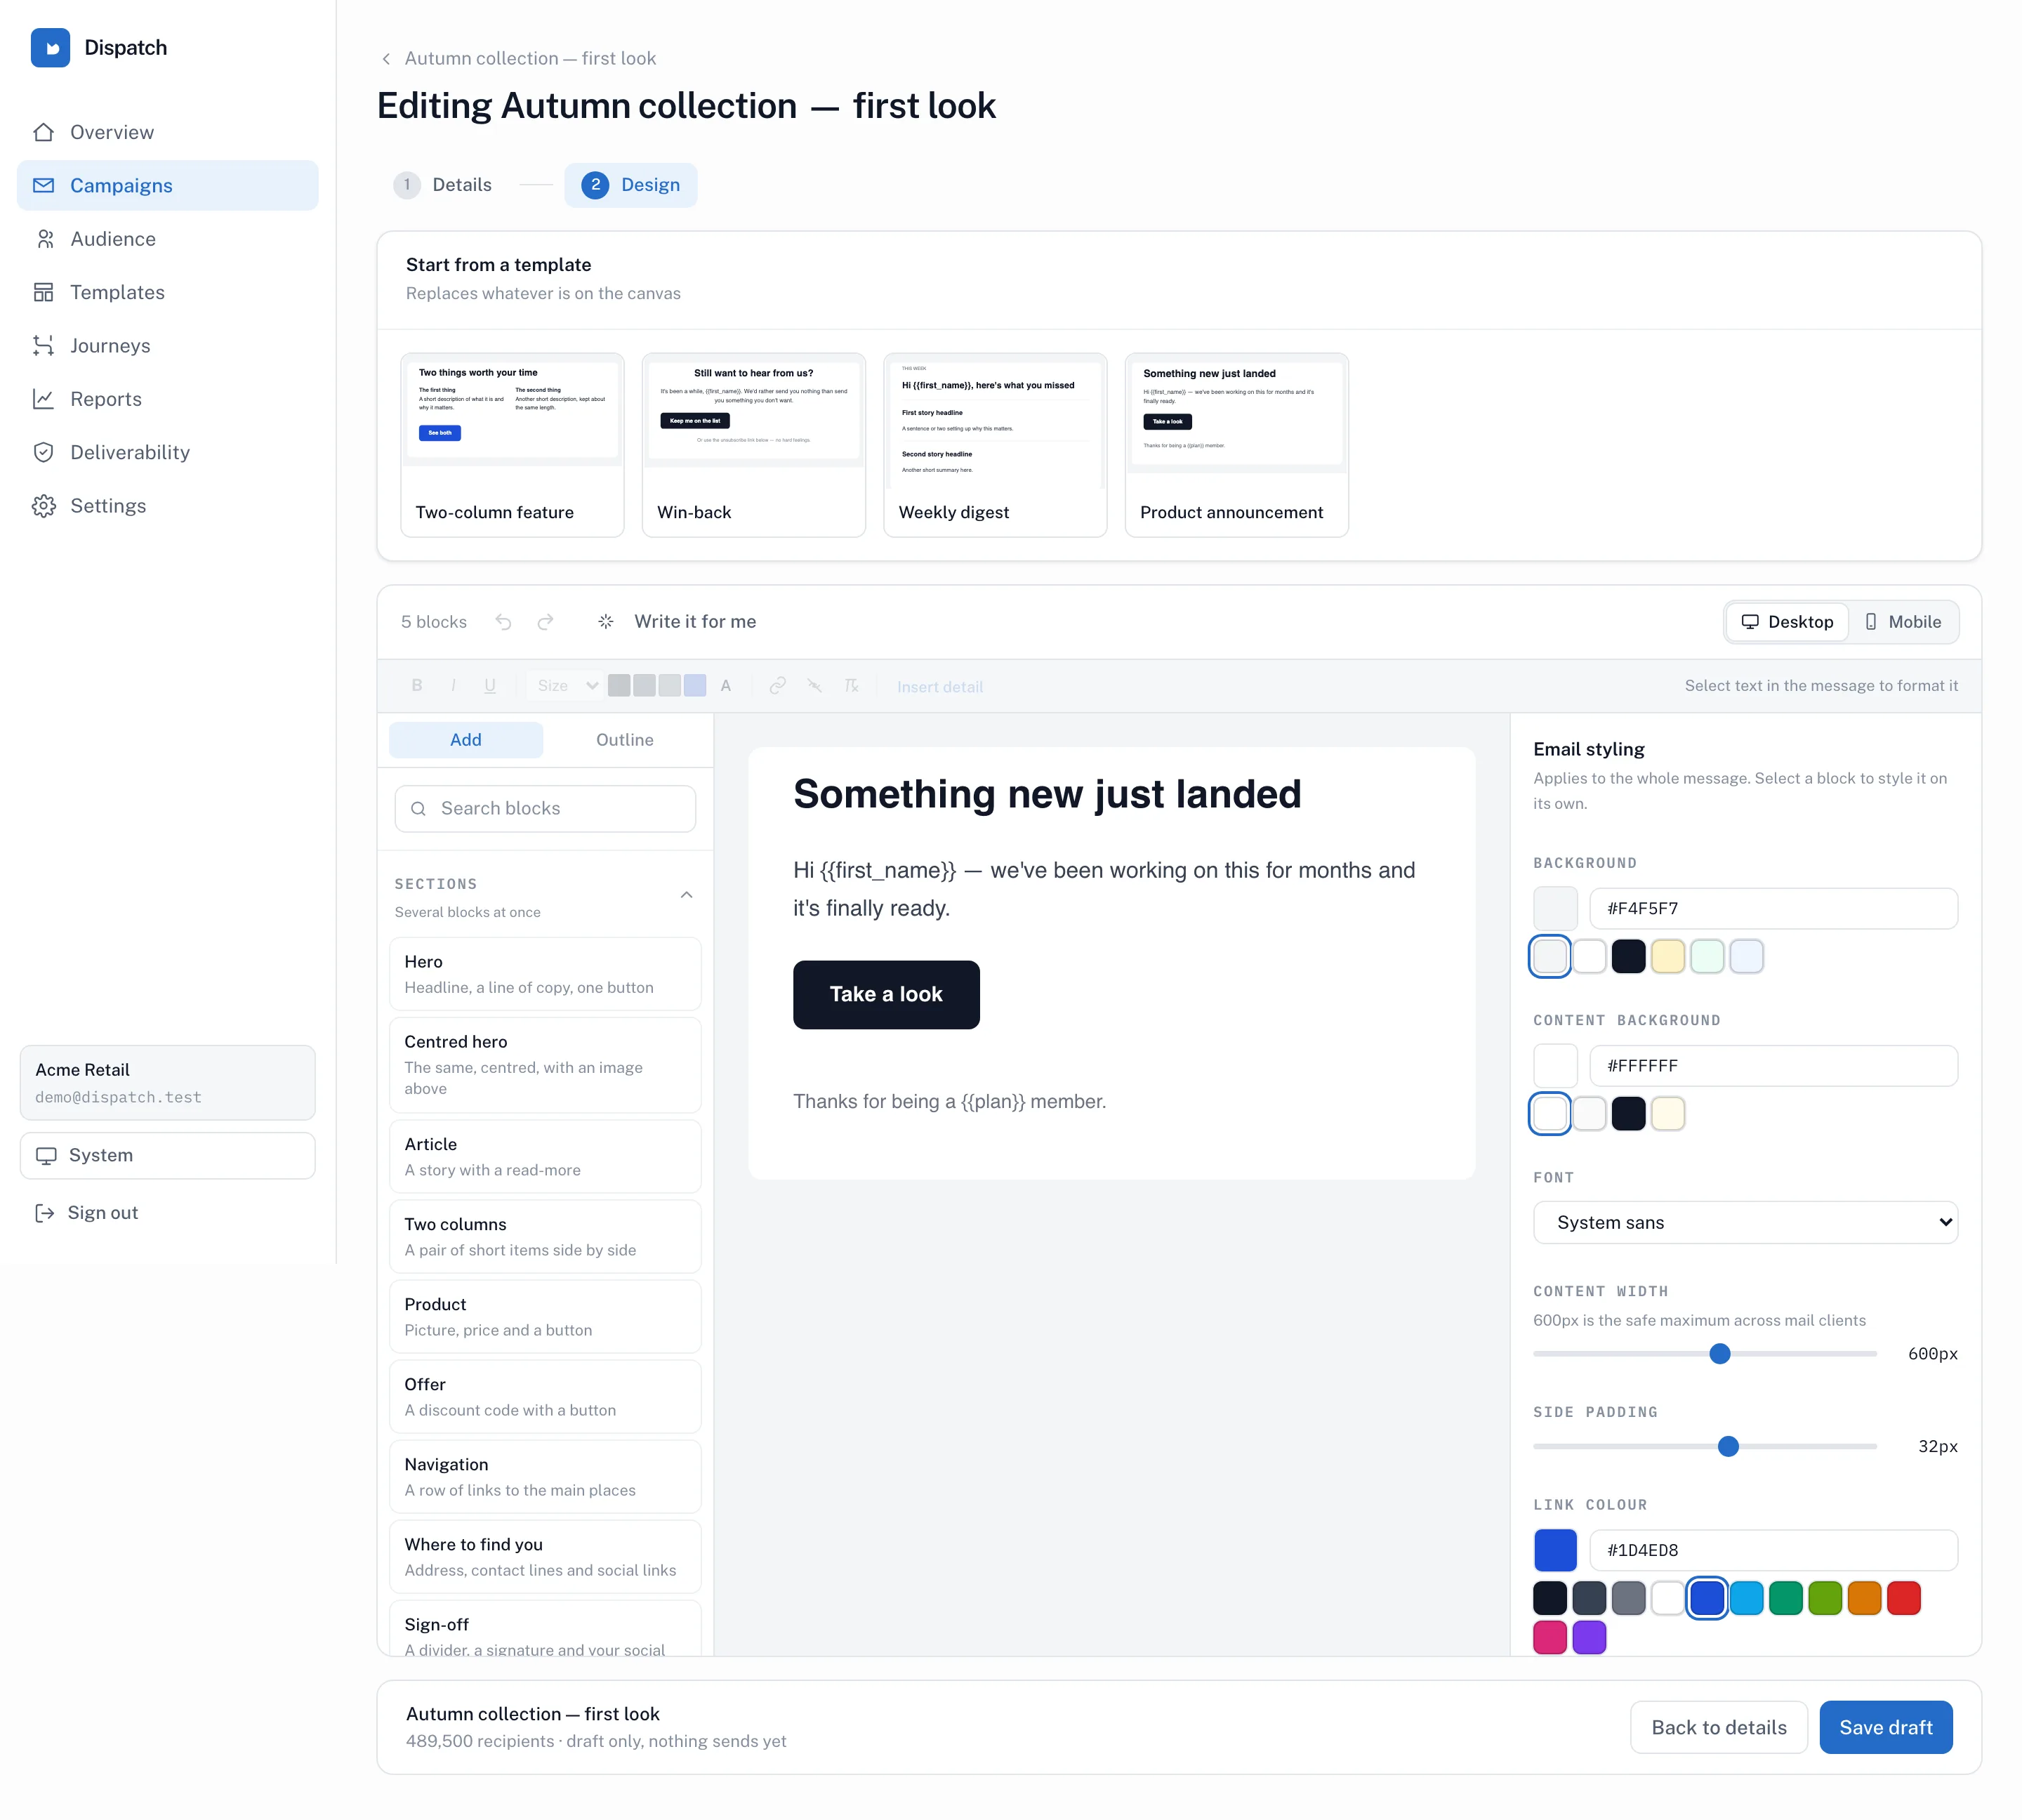This screenshot has width=2022, height=1820.
Task: Click the Campaigns envelope icon
Action: [x=44, y=186]
